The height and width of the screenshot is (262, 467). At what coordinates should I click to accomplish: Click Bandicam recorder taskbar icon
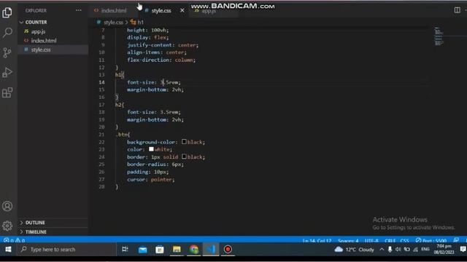228,250
